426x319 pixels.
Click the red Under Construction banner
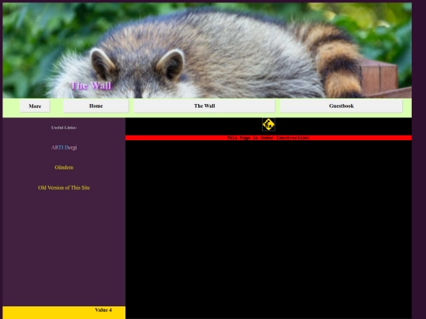click(x=268, y=138)
